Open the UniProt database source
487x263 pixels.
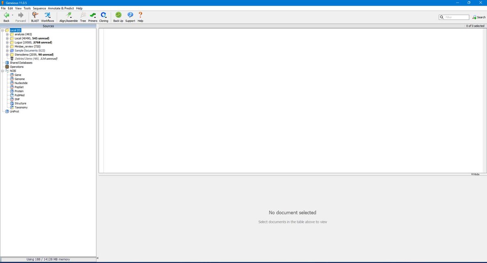[x=14, y=112]
